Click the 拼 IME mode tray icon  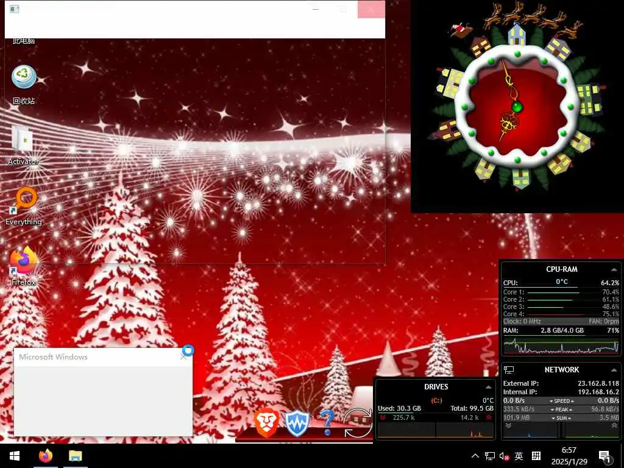[x=536, y=456]
